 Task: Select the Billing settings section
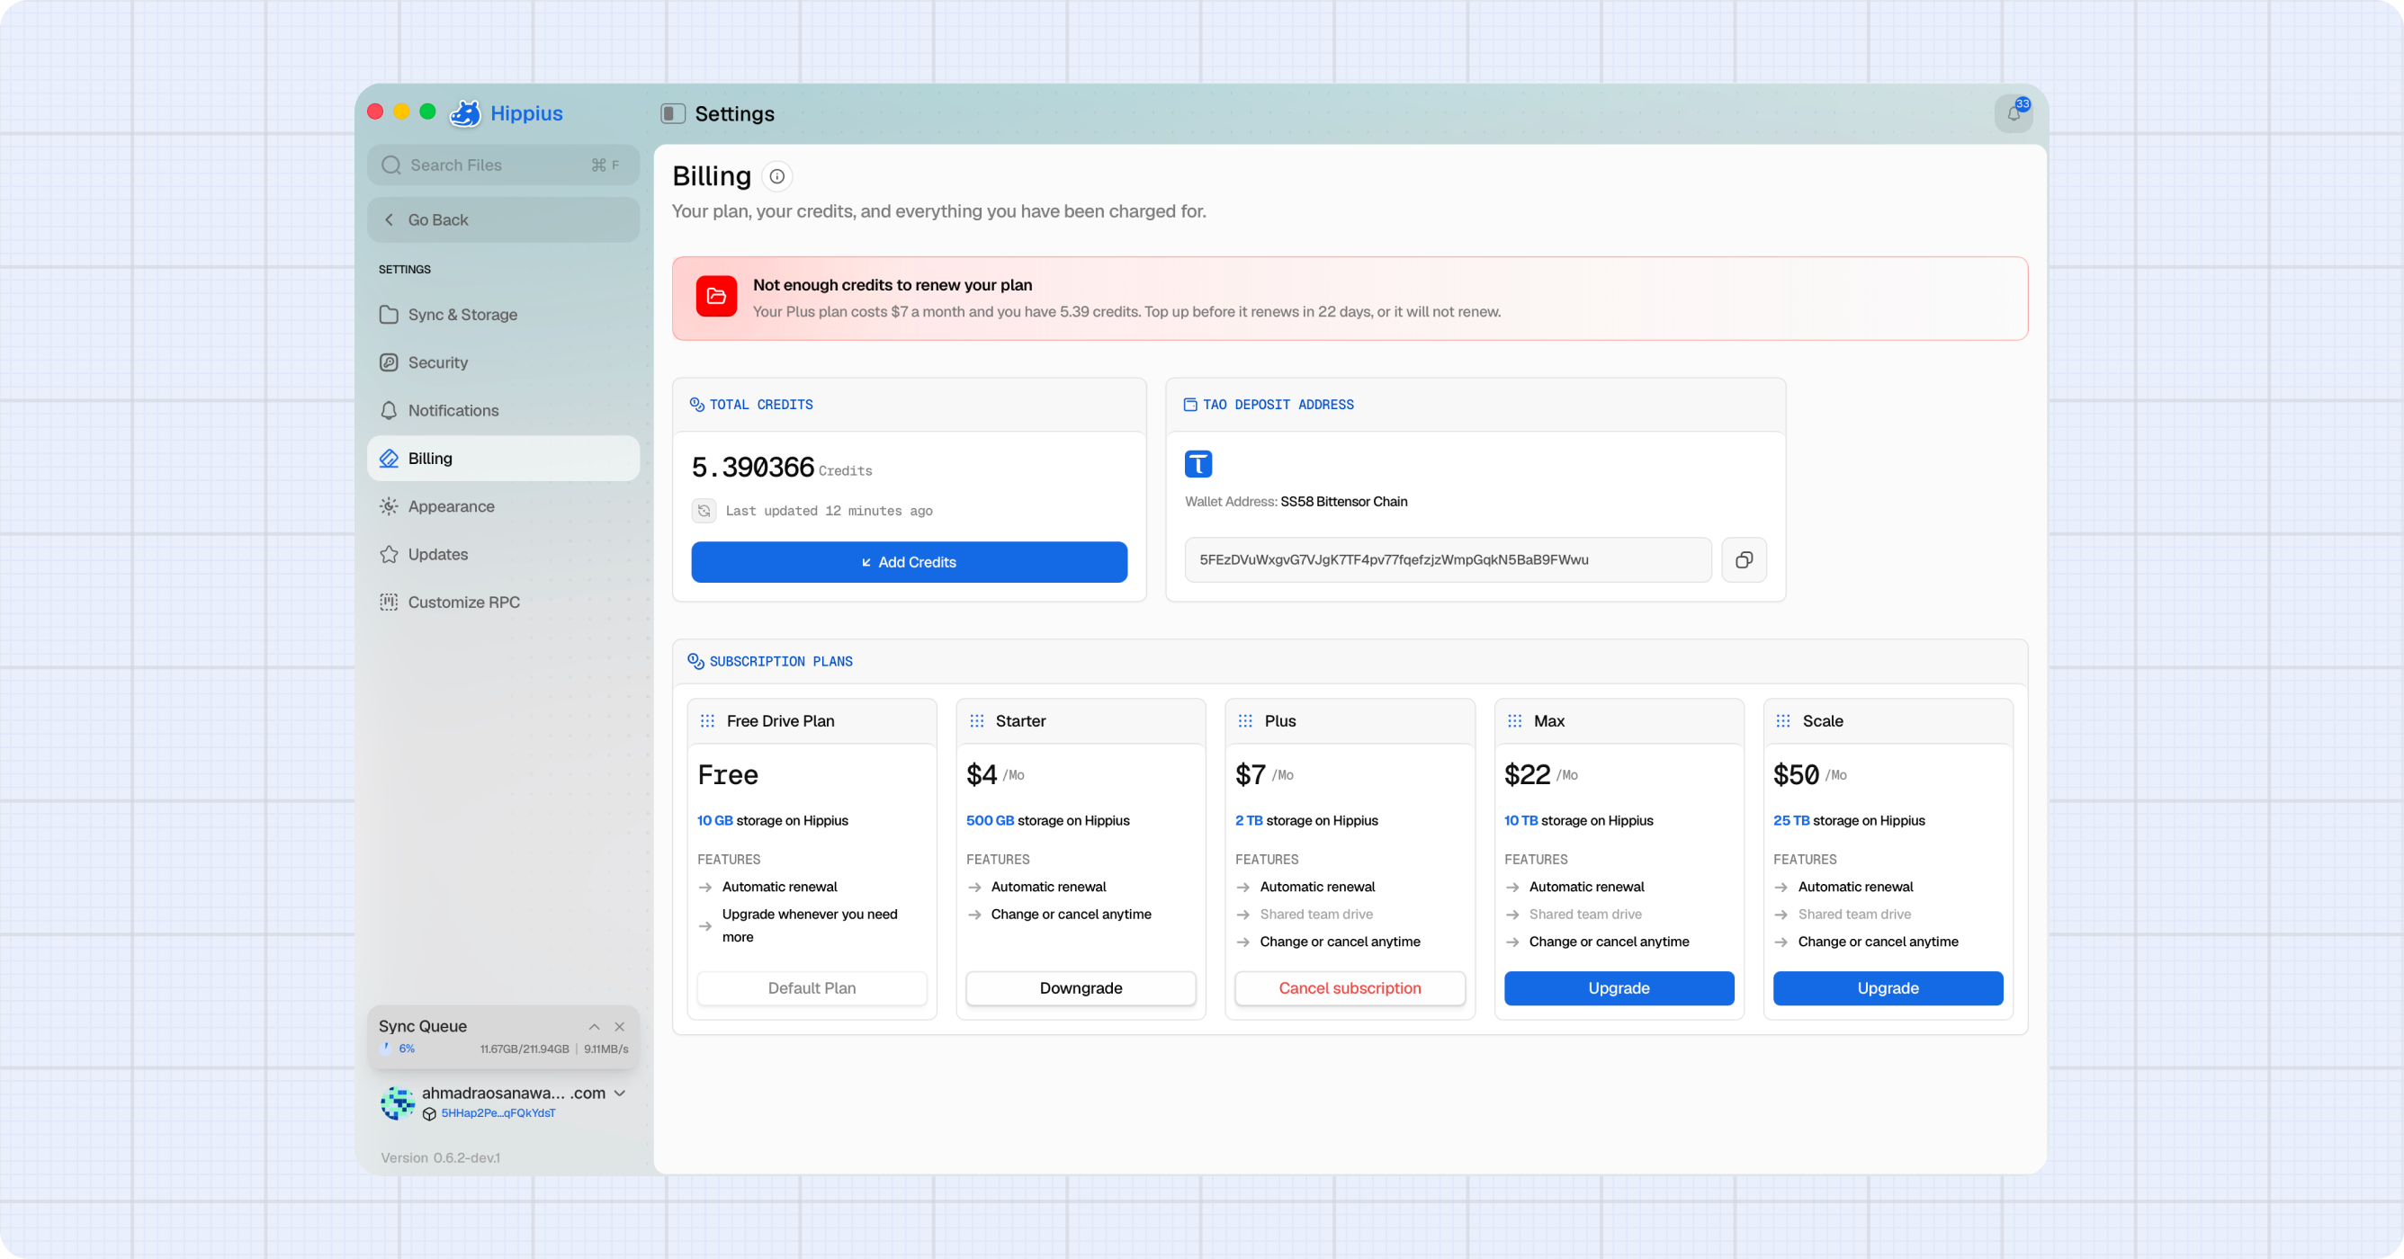pyautogui.click(x=503, y=459)
